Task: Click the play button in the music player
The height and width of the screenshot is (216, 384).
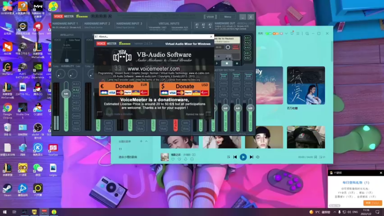Action: [x=243, y=157]
